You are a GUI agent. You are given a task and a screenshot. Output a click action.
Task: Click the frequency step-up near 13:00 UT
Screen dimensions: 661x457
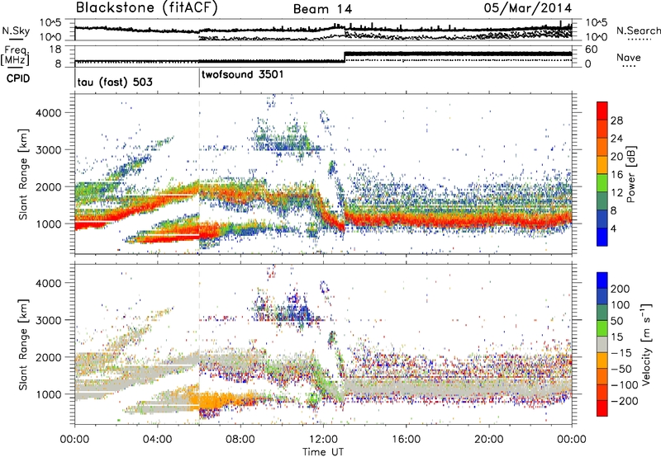[x=345, y=57]
